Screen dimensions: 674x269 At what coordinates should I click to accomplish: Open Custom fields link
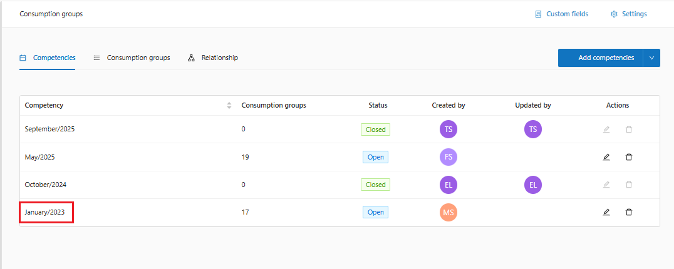561,14
